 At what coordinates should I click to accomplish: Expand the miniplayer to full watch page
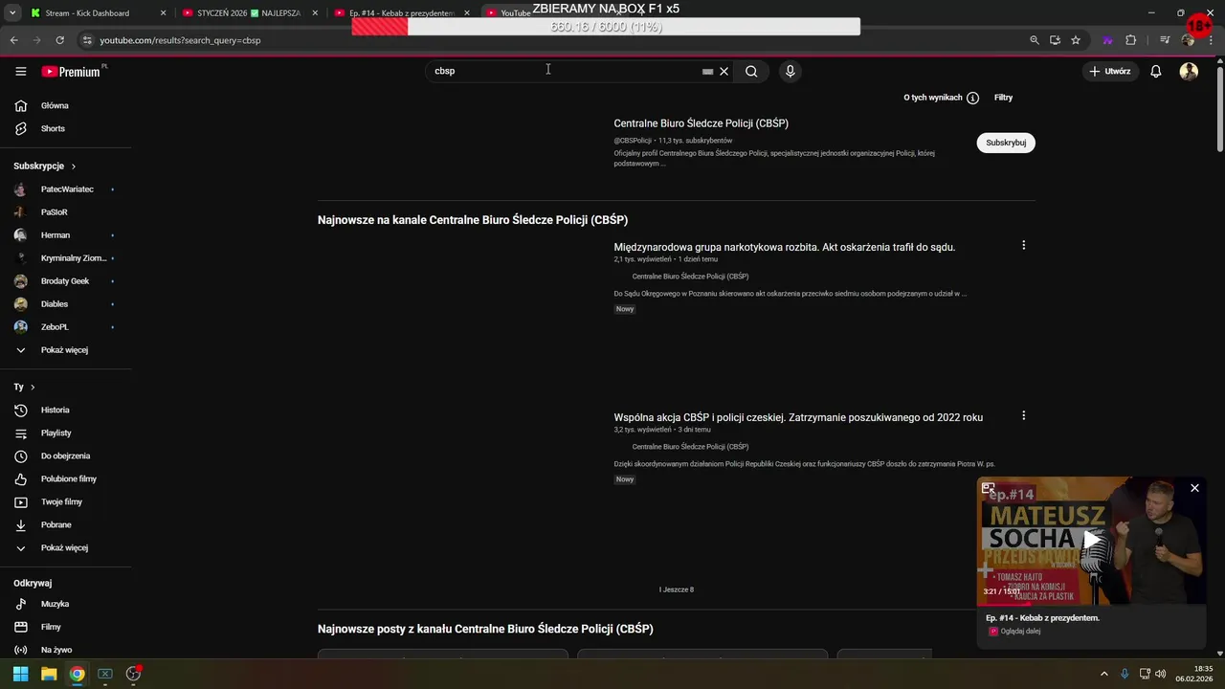click(x=989, y=488)
